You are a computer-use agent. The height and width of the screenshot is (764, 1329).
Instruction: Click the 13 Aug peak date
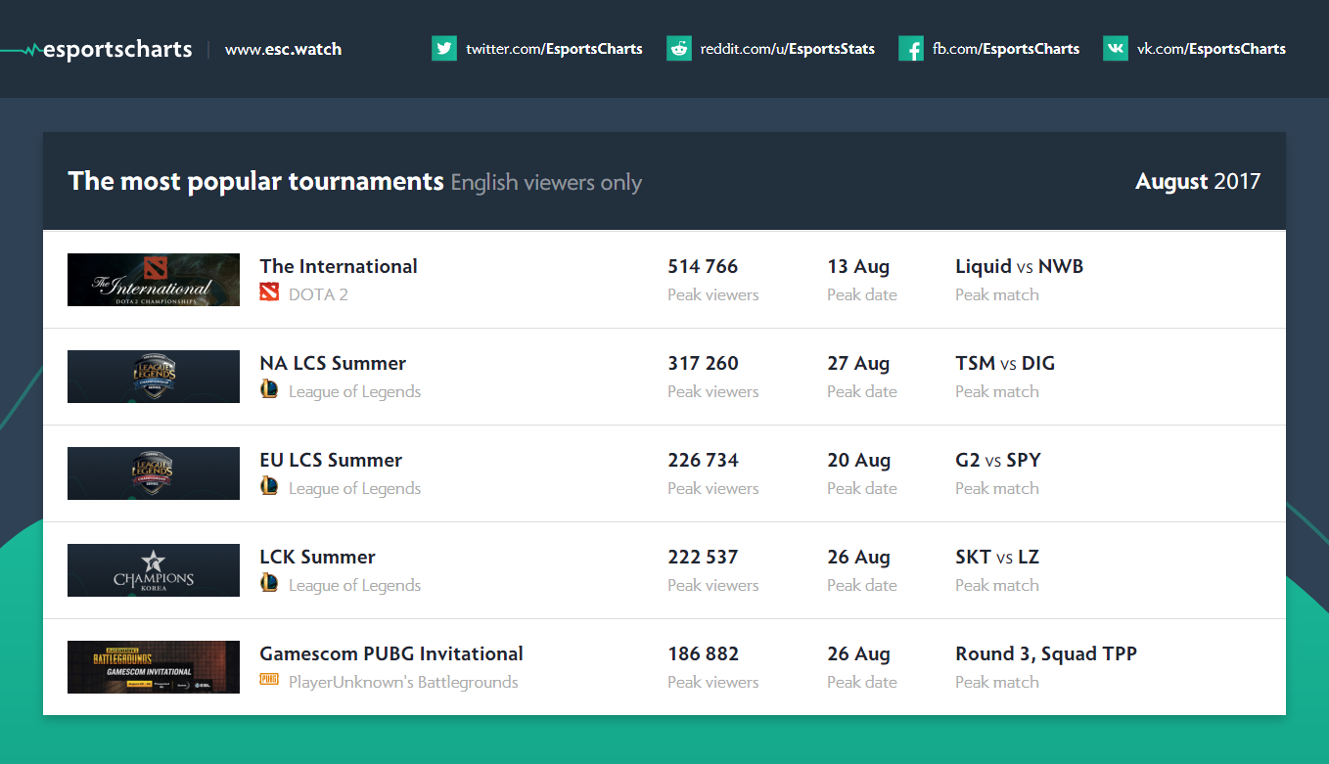pos(858,266)
